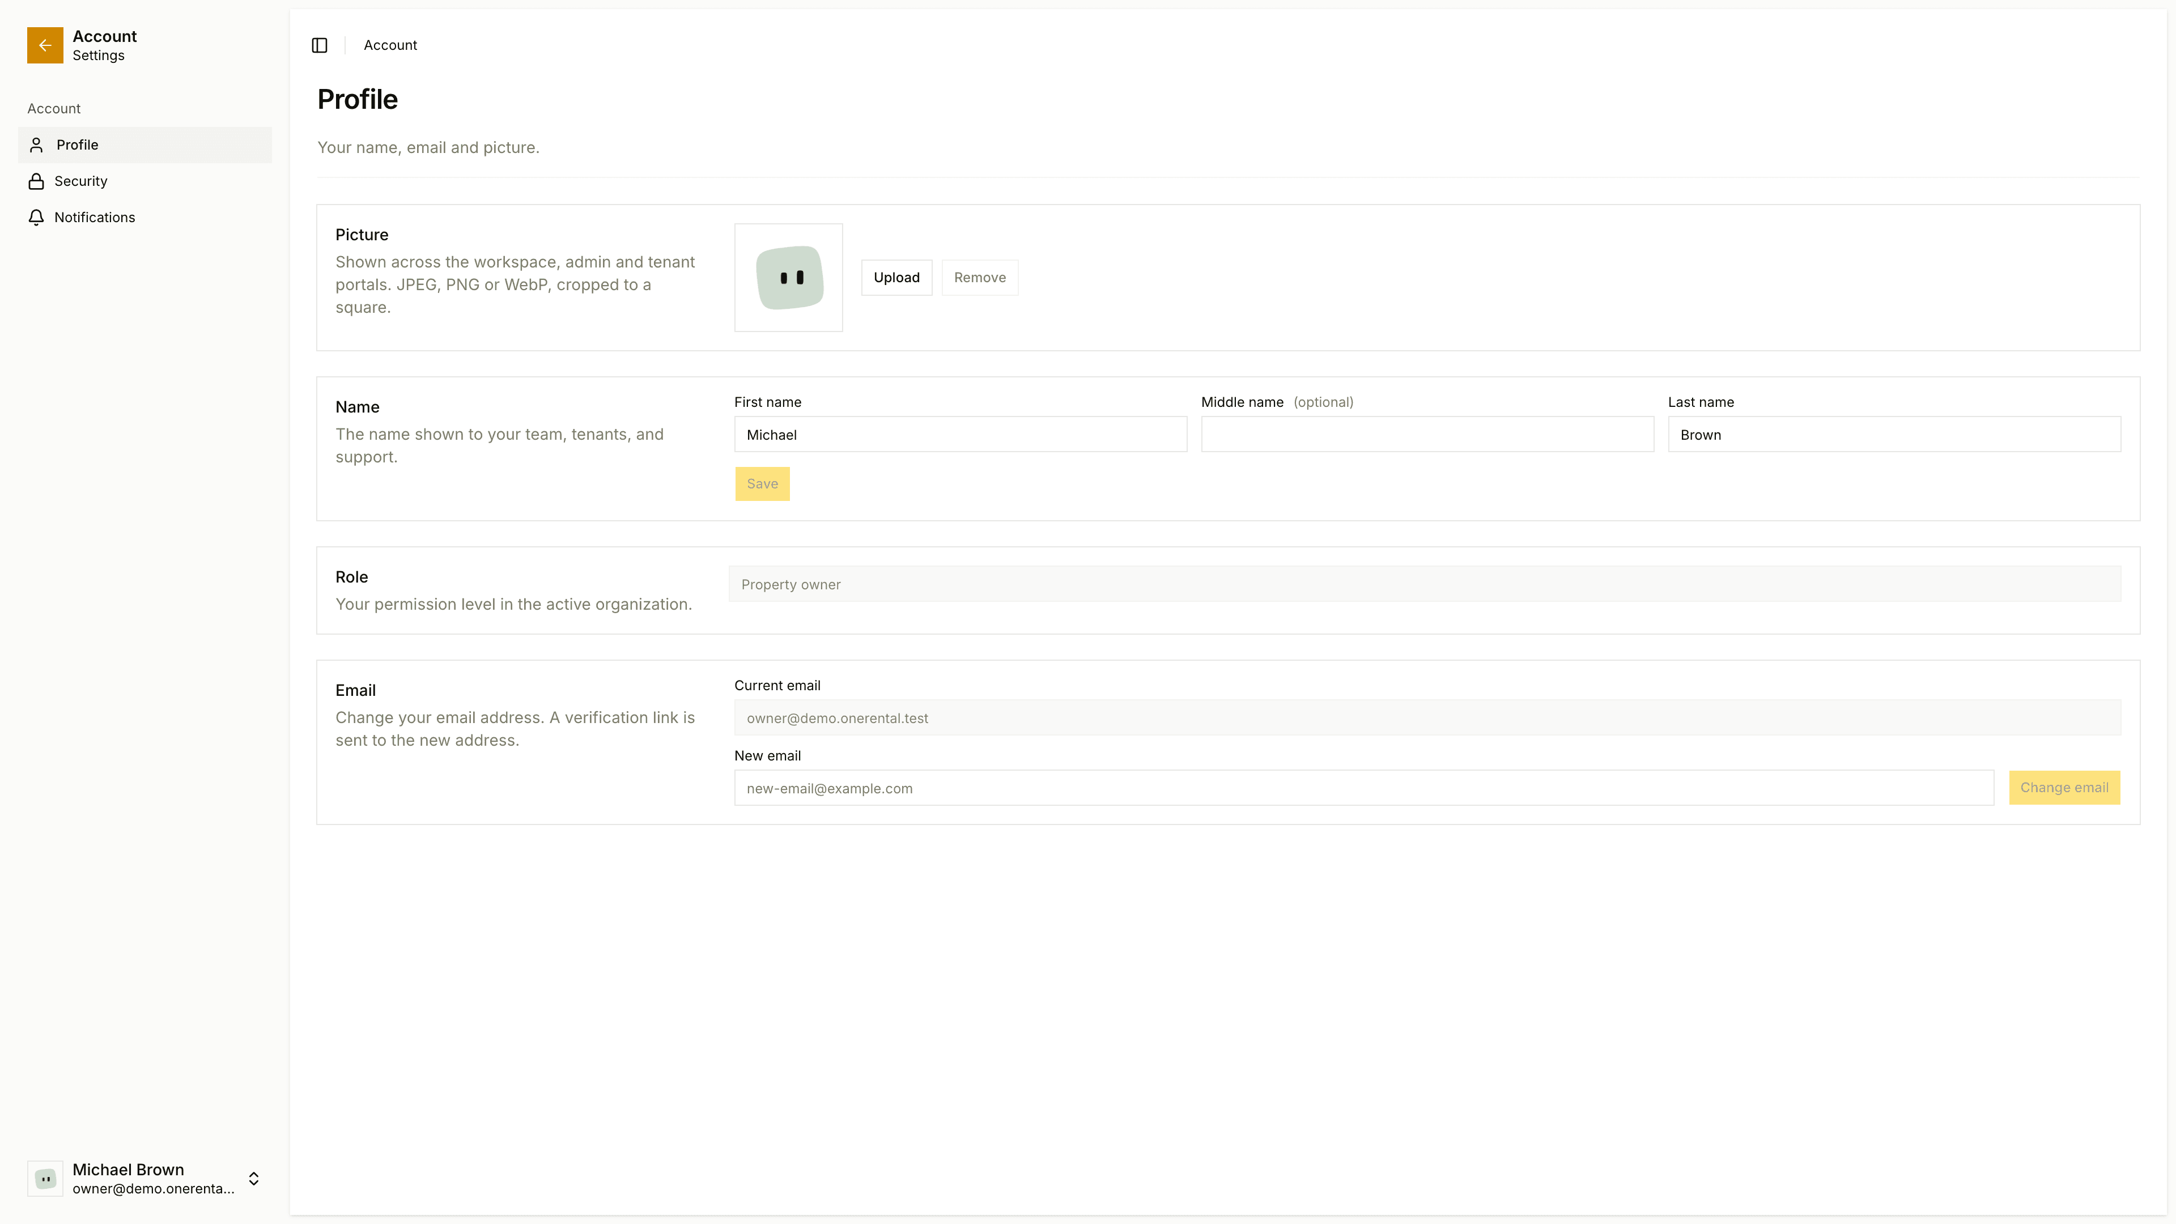2176x1224 pixels.
Task: Click the '(optional)' label text
Action: click(1323, 403)
